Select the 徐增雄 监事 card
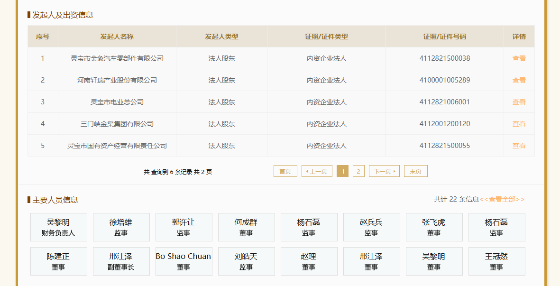 (x=121, y=227)
